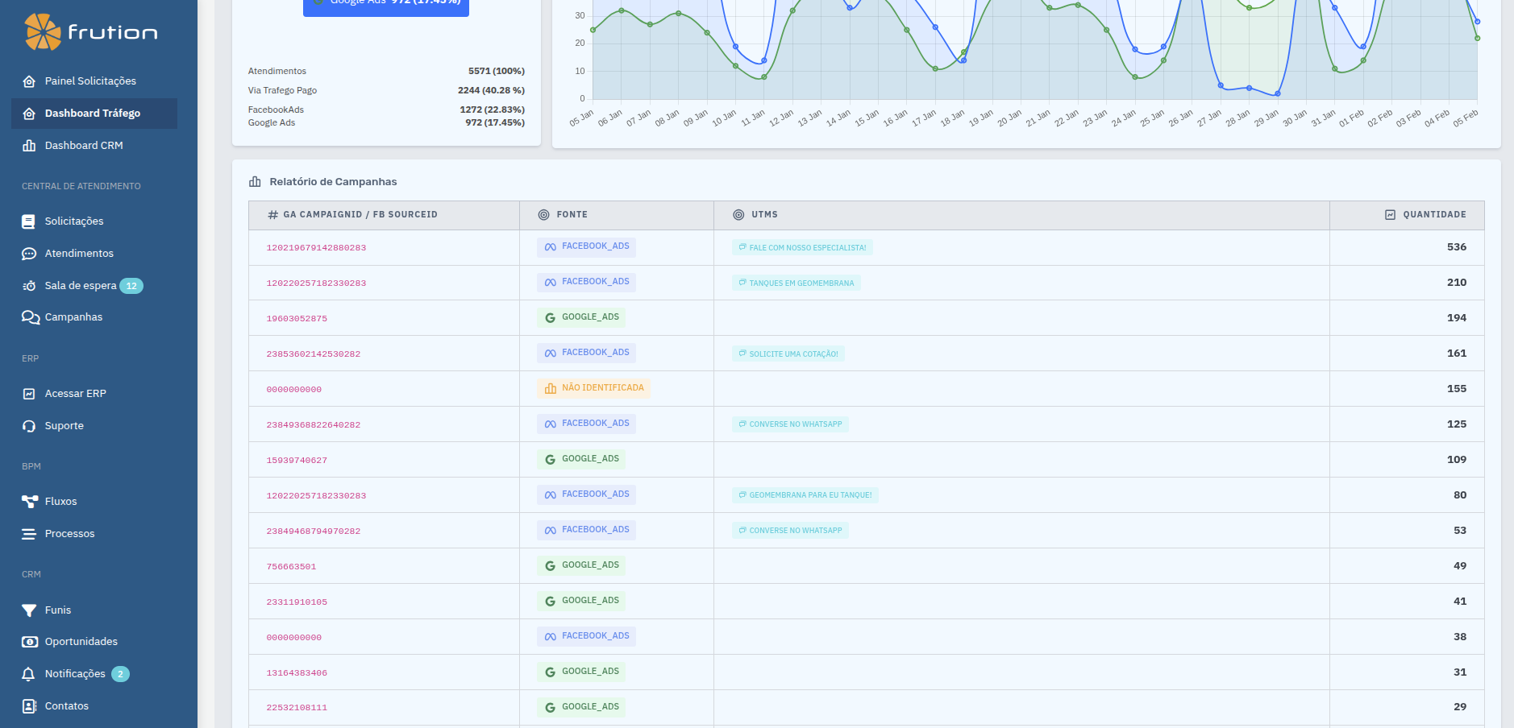Open Oportunidades from the CRM section
The height and width of the screenshot is (728, 1514).
pyautogui.click(x=81, y=642)
